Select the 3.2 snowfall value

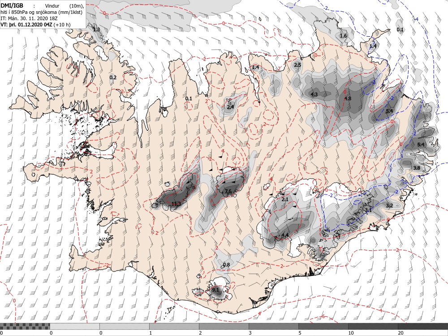(389, 206)
